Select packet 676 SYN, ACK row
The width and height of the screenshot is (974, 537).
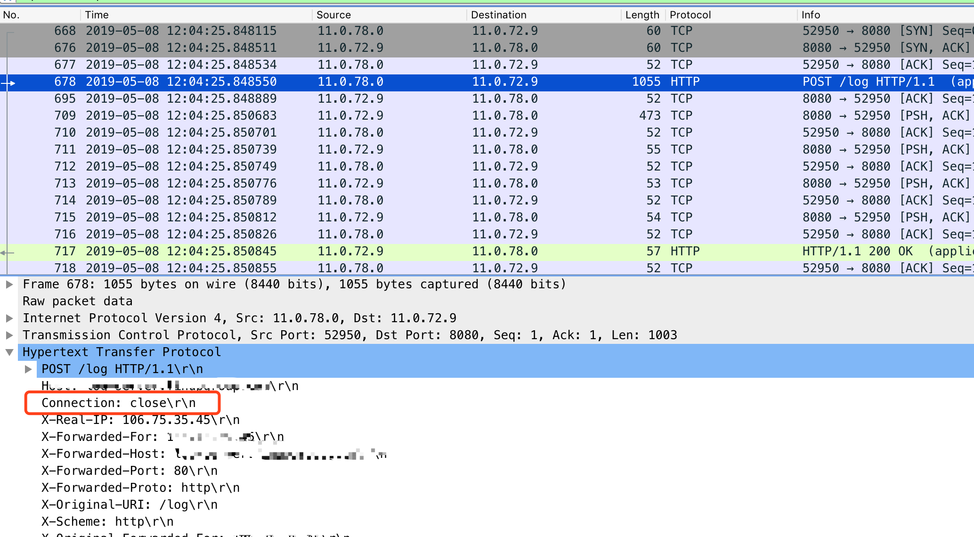coord(487,48)
